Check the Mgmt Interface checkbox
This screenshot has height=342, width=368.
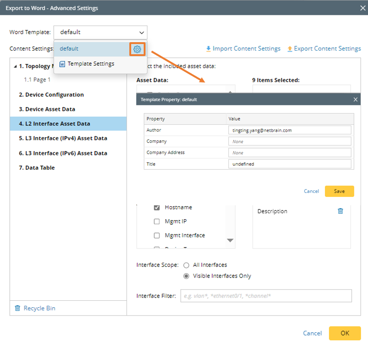157,235
